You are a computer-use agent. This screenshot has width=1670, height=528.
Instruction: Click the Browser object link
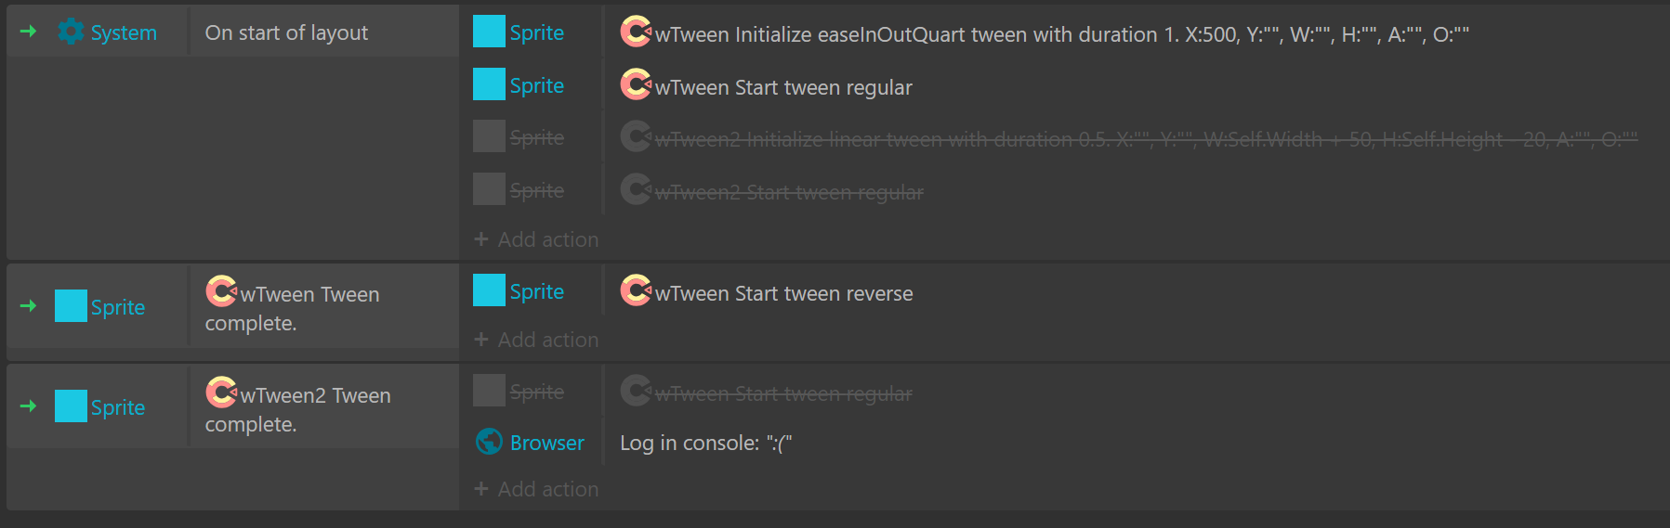coord(547,443)
